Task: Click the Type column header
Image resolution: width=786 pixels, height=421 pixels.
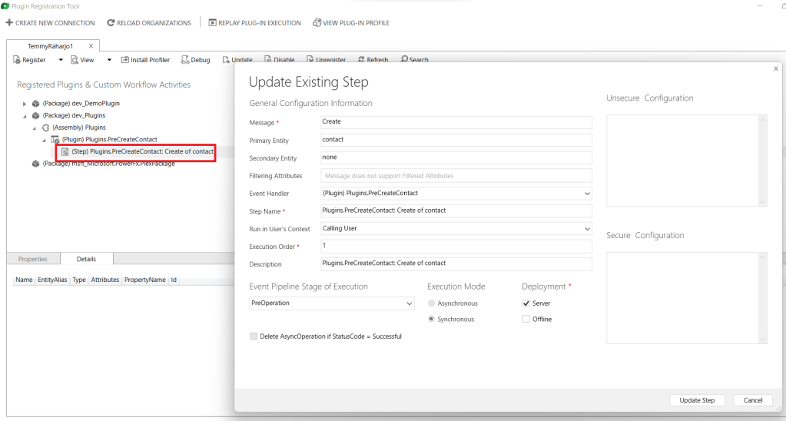Action: (79, 280)
